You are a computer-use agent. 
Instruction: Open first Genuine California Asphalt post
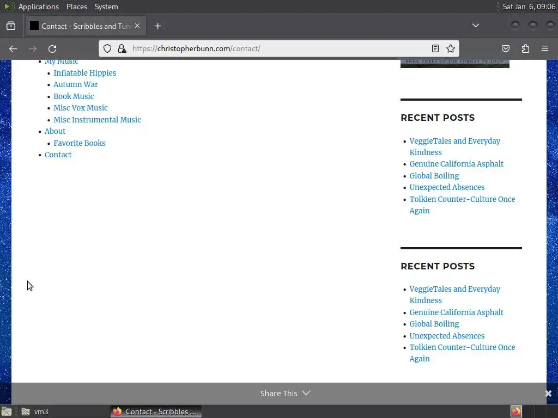[456, 164]
